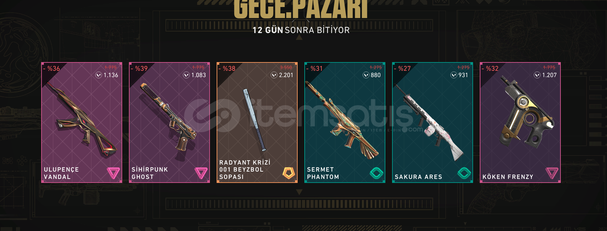Open the Sermet Phantom offer card
This screenshot has width=607, height=231.
click(x=345, y=123)
